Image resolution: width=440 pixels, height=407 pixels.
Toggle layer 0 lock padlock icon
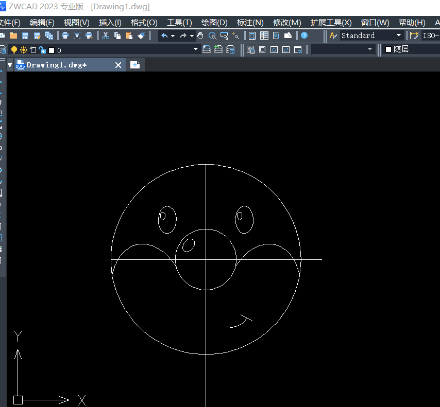(x=42, y=50)
